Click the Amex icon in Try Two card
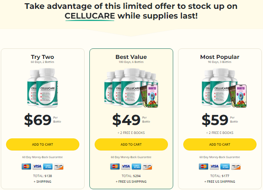263x190 pixels. pyautogui.click(x=48, y=166)
